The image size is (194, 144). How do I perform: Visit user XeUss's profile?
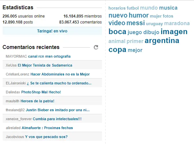[11, 65]
